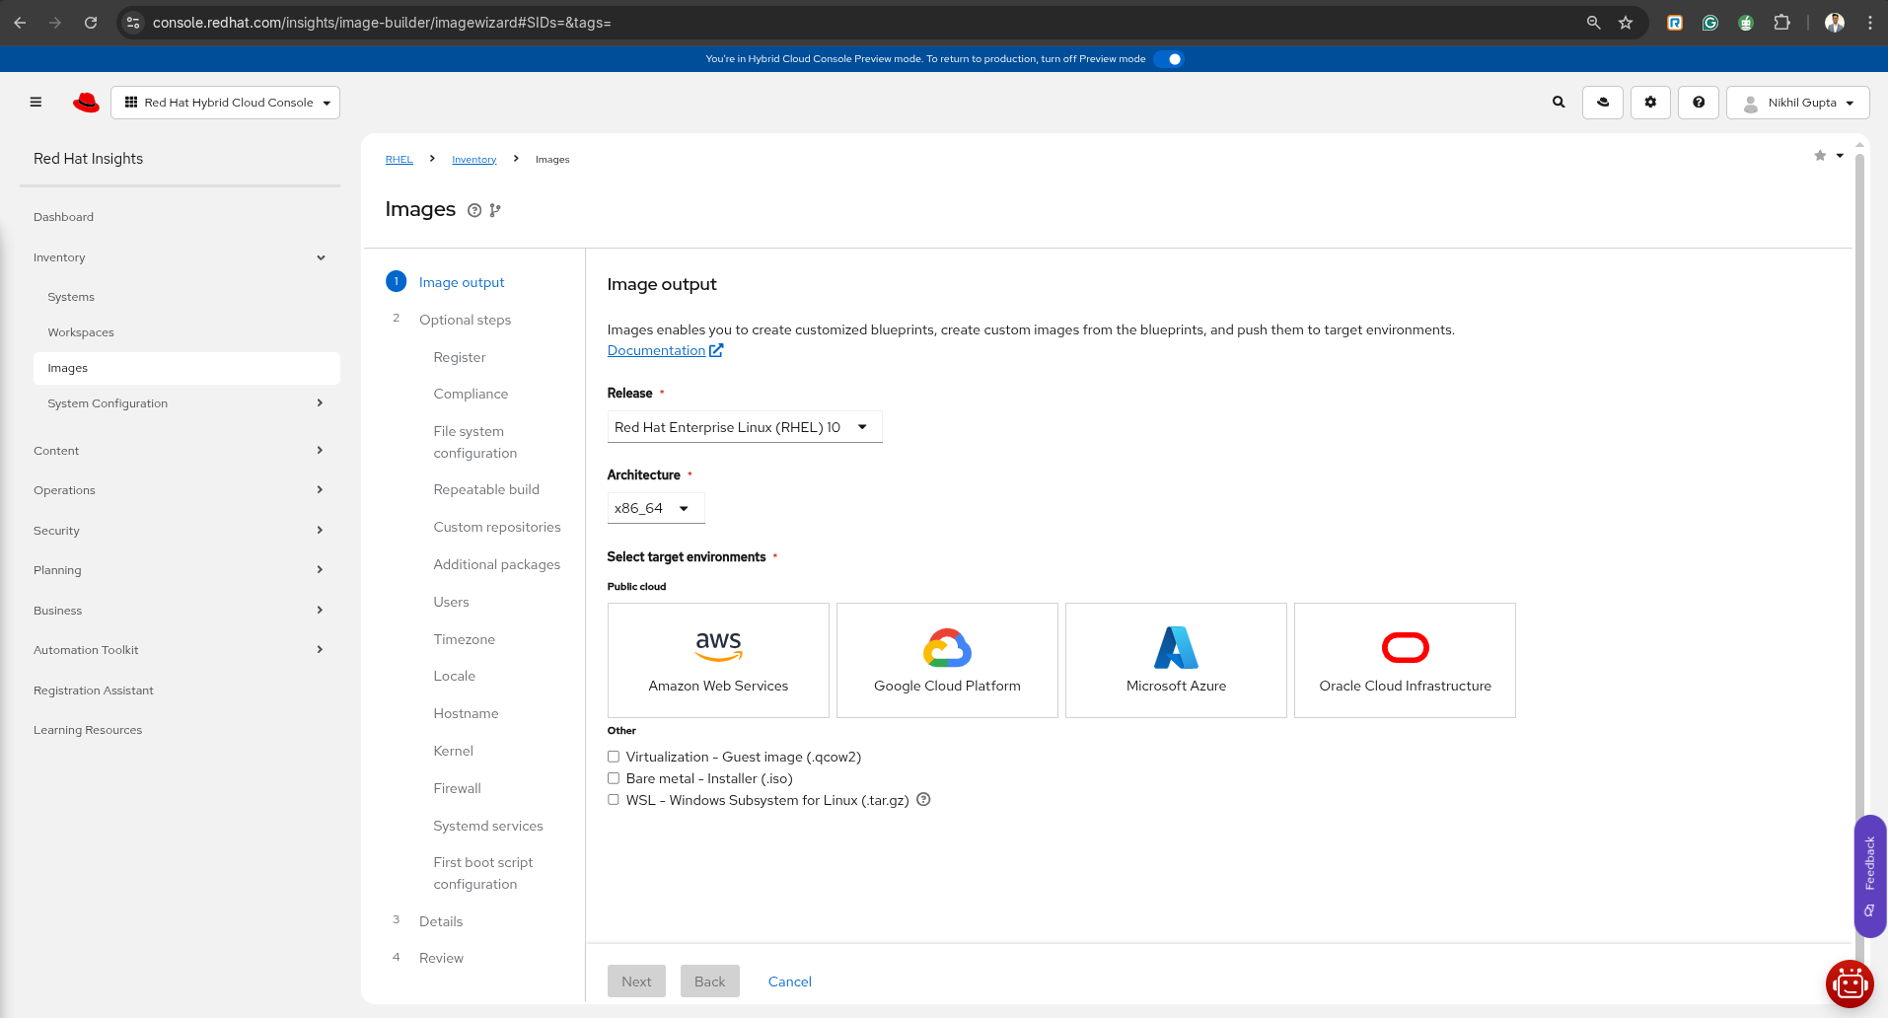Open the Architecture x86_64 dropdown
This screenshot has height=1018, width=1888.
point(656,508)
